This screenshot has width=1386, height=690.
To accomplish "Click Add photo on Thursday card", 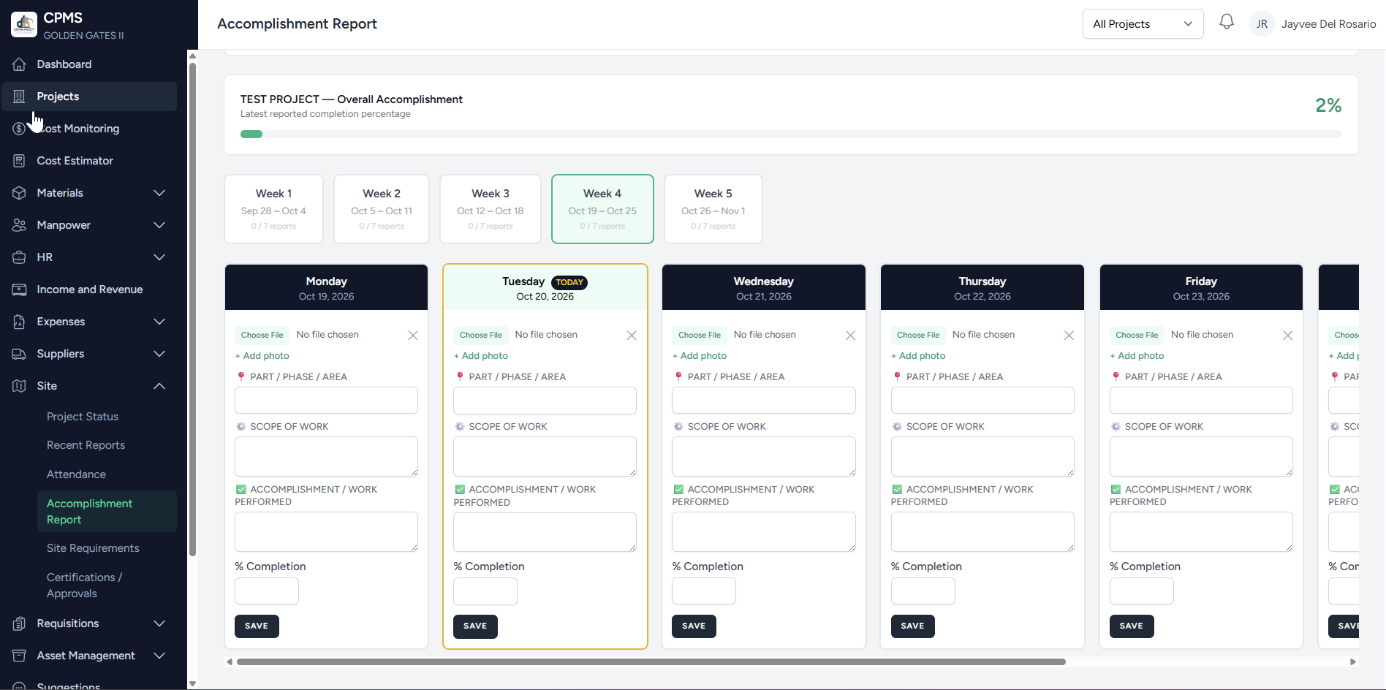I will 918,356.
